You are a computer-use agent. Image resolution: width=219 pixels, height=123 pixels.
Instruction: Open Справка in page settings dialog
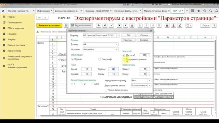coord(144,40)
